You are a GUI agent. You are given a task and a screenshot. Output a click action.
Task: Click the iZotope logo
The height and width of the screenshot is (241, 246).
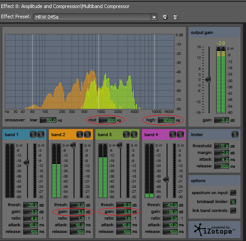tap(214, 230)
